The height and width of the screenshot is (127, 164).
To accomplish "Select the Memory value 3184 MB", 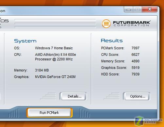I will [42, 70].
